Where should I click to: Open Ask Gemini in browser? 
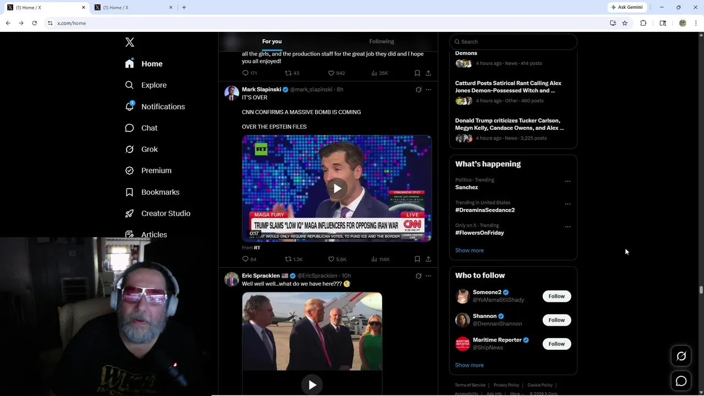(626, 7)
